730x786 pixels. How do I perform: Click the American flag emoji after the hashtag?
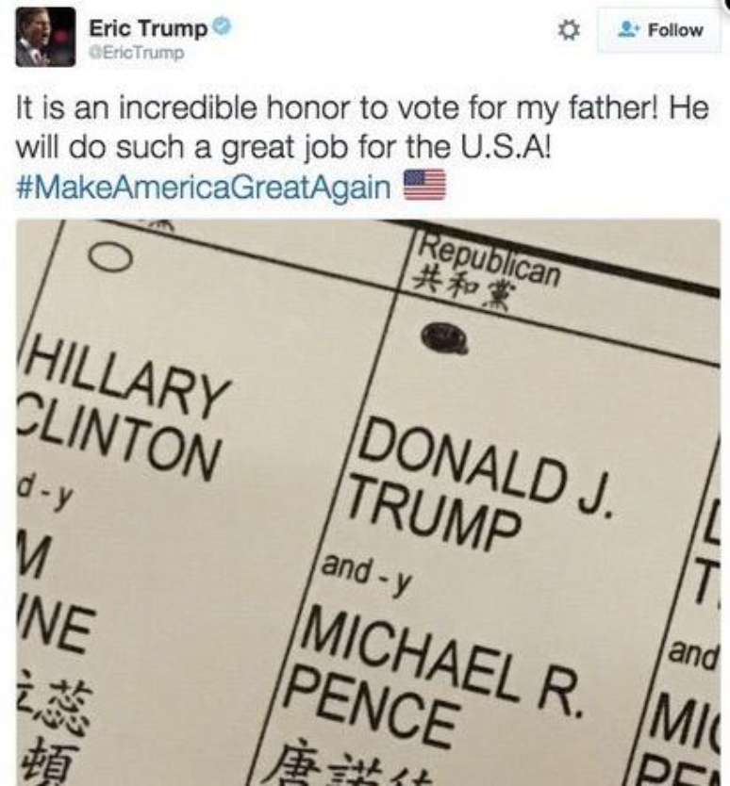click(424, 185)
